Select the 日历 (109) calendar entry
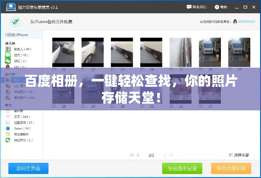 18,117
